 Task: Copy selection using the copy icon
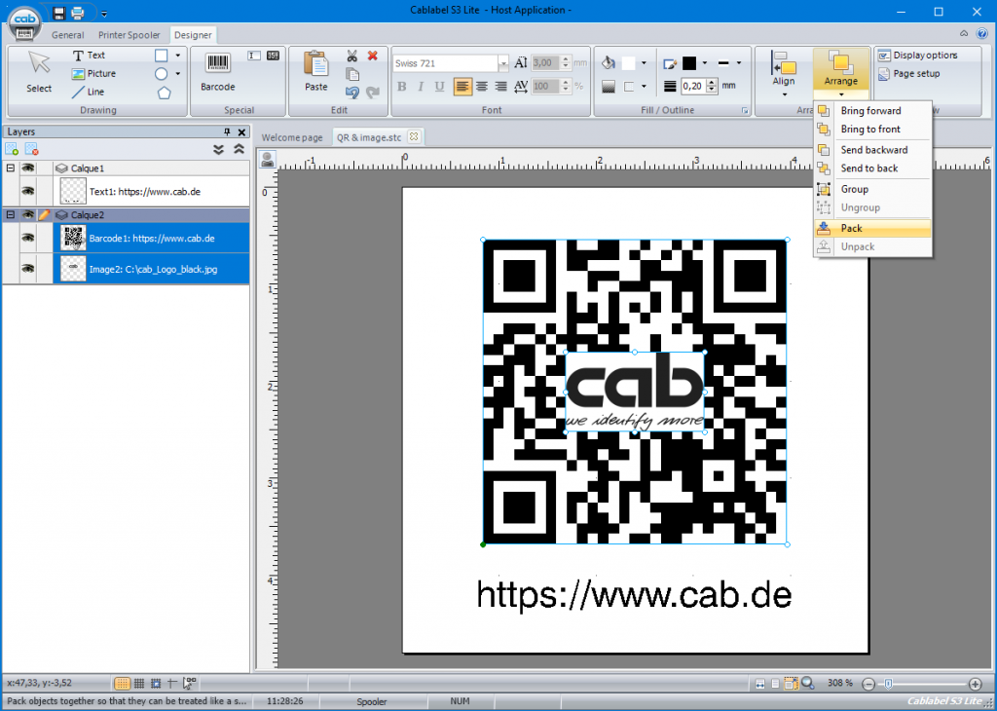coord(352,74)
